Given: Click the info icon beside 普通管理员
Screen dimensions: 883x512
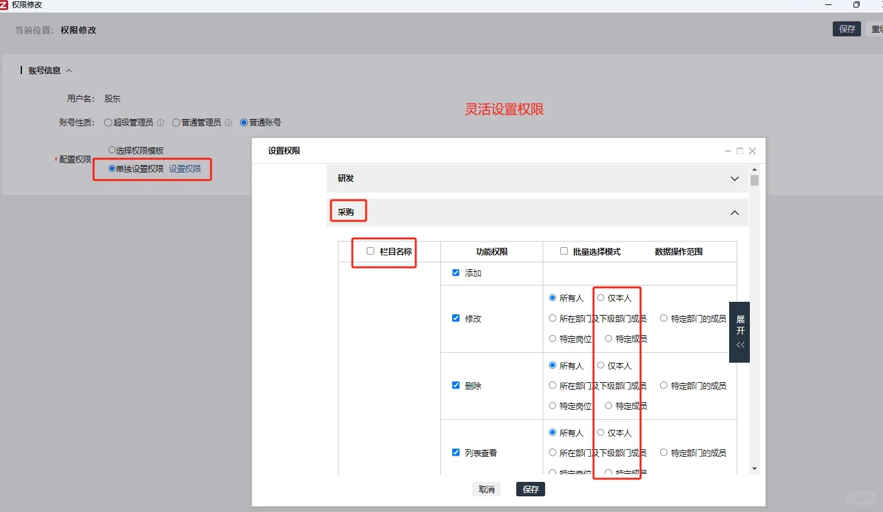Looking at the screenshot, I should pos(228,122).
